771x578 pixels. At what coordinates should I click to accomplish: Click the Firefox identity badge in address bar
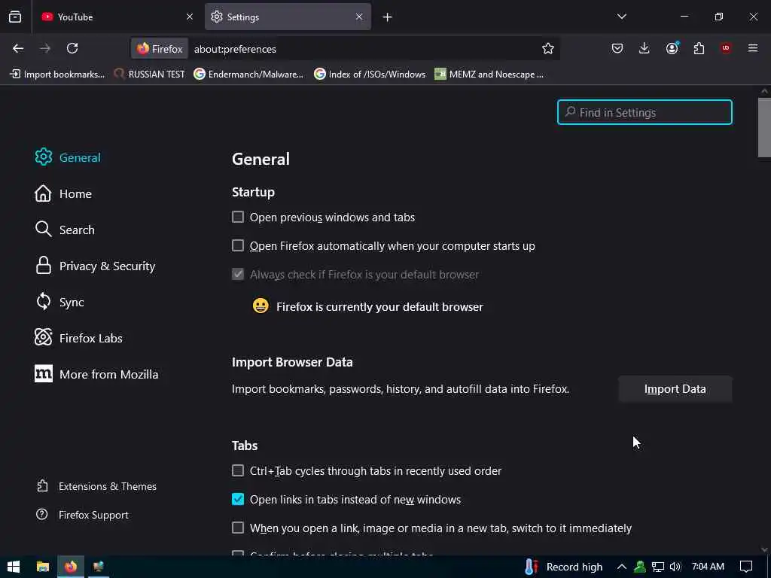pyautogui.click(x=160, y=49)
